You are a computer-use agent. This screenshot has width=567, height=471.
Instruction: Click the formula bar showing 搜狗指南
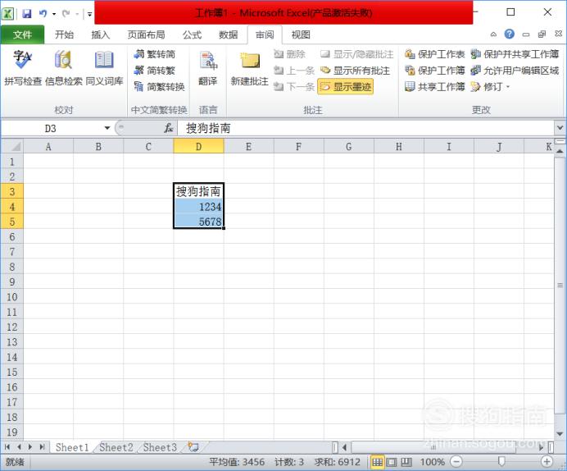click(x=365, y=128)
